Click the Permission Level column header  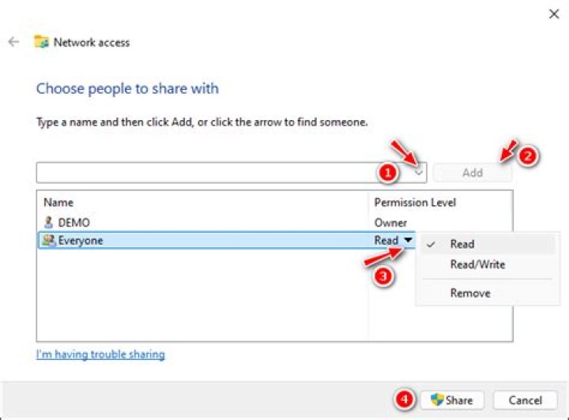click(x=415, y=203)
